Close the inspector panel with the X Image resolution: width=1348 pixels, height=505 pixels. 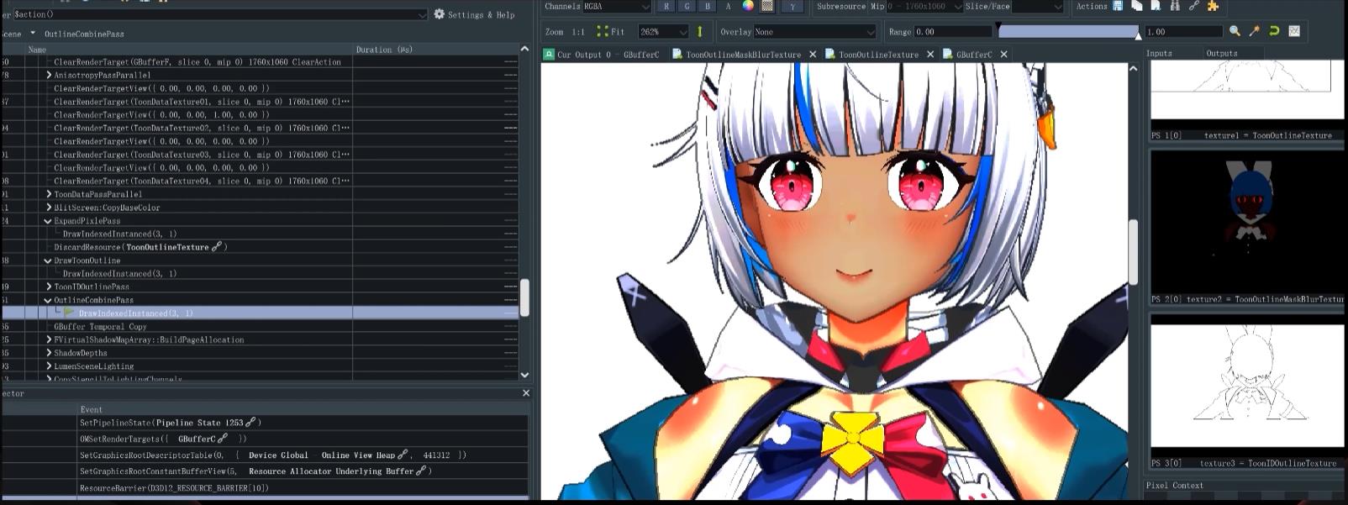[526, 393]
